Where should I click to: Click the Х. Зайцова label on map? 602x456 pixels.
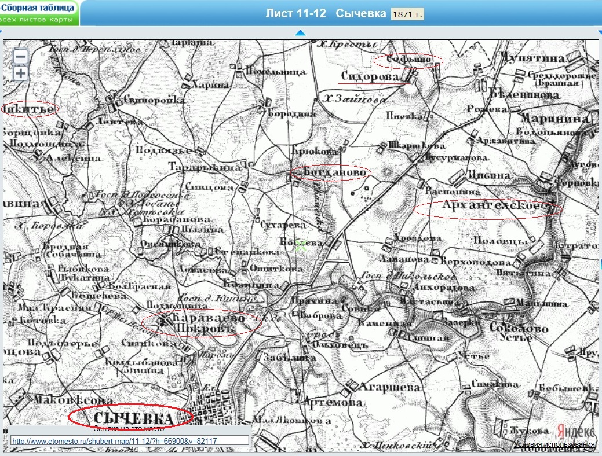(x=355, y=99)
